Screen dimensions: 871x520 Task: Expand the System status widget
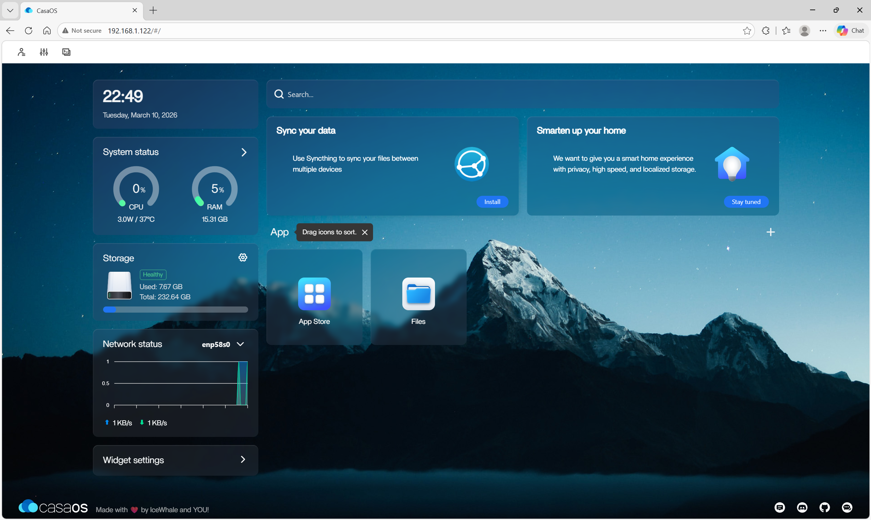point(244,152)
